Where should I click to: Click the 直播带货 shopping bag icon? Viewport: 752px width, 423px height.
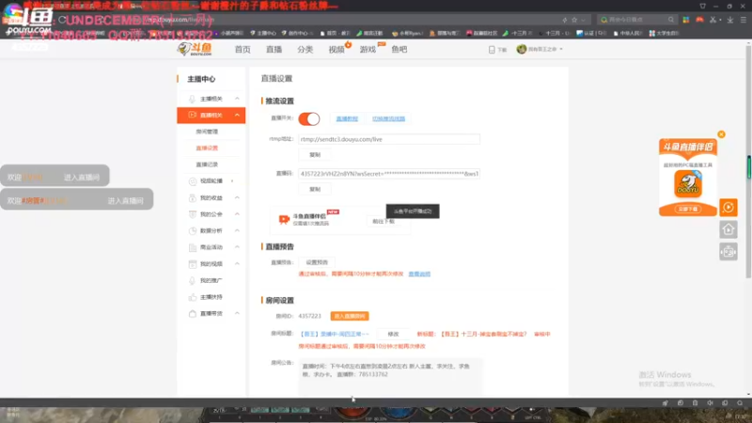pyautogui.click(x=193, y=314)
